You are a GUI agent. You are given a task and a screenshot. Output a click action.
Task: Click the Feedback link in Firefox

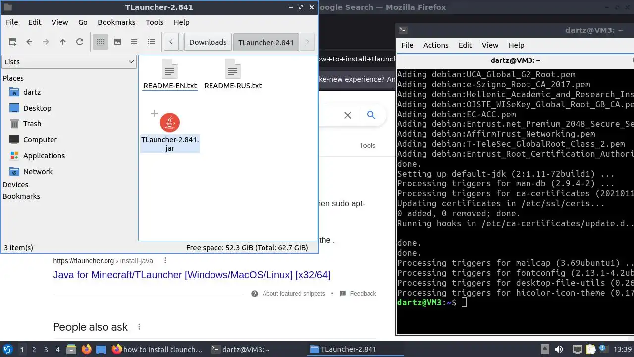point(363,294)
